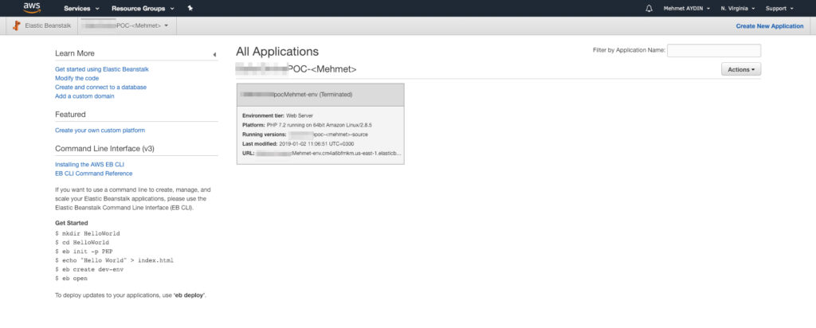Open Create and connect to a database
The height and width of the screenshot is (328, 816).
click(x=101, y=88)
